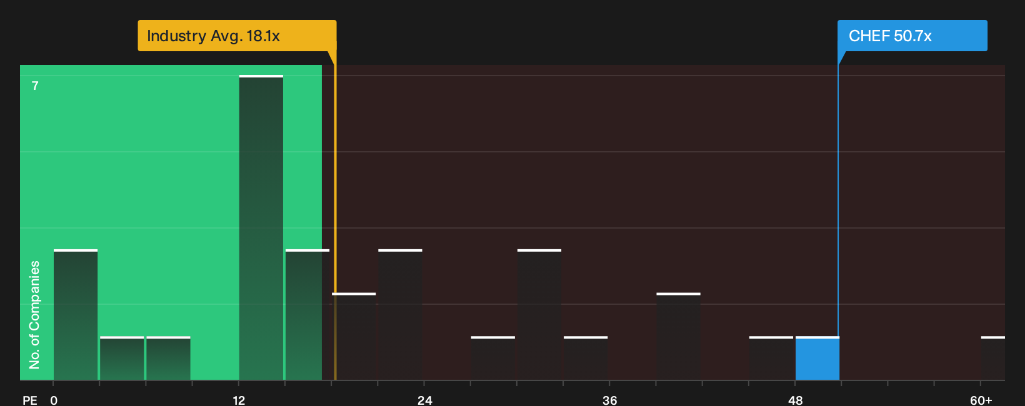This screenshot has width=1025, height=406.
Task: Click the '12' x-axis tick label
Action: (239, 400)
